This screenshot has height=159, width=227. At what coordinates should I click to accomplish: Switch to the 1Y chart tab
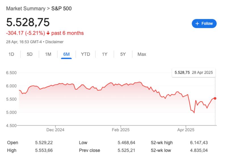[104, 54]
